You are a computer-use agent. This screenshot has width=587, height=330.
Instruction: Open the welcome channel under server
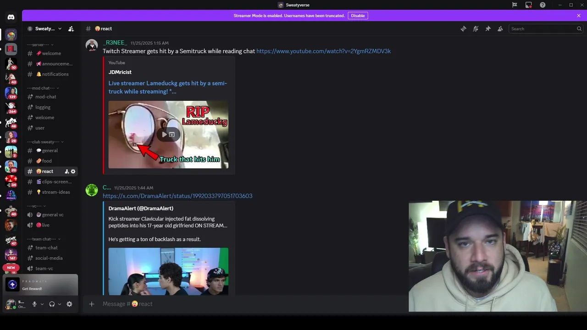point(51,53)
